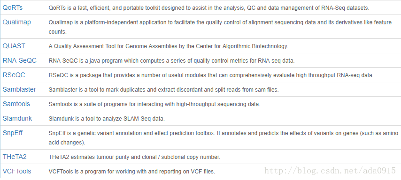Image resolution: width=401 pixels, height=180 pixels.
Task: Click the Qualimap description paragraph
Action: [x=220, y=27]
